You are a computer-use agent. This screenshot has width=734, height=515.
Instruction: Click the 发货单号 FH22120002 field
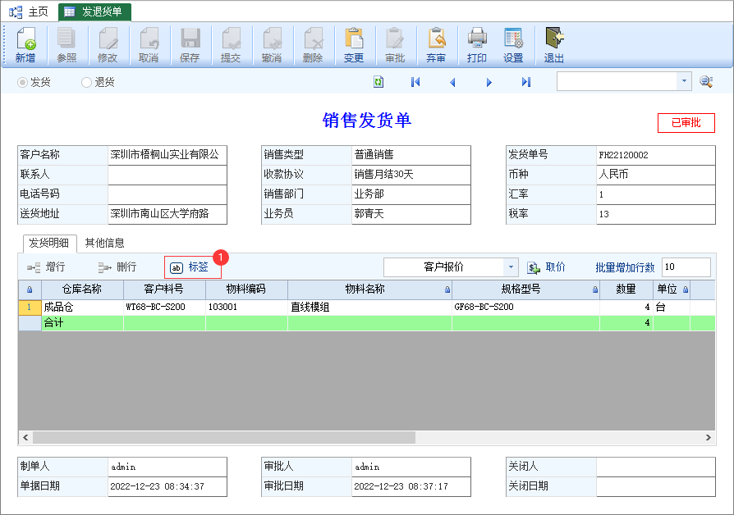point(655,155)
